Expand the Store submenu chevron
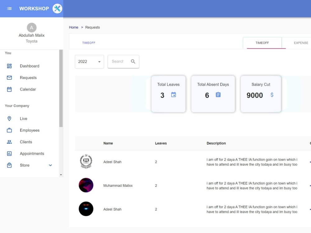 point(50,165)
